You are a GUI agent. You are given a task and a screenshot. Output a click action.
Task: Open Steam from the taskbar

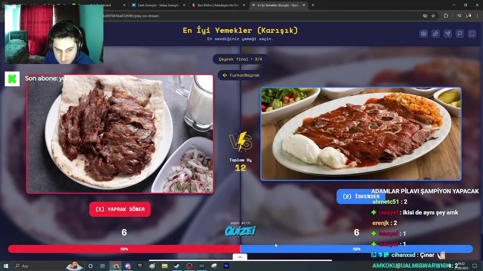tap(177, 266)
